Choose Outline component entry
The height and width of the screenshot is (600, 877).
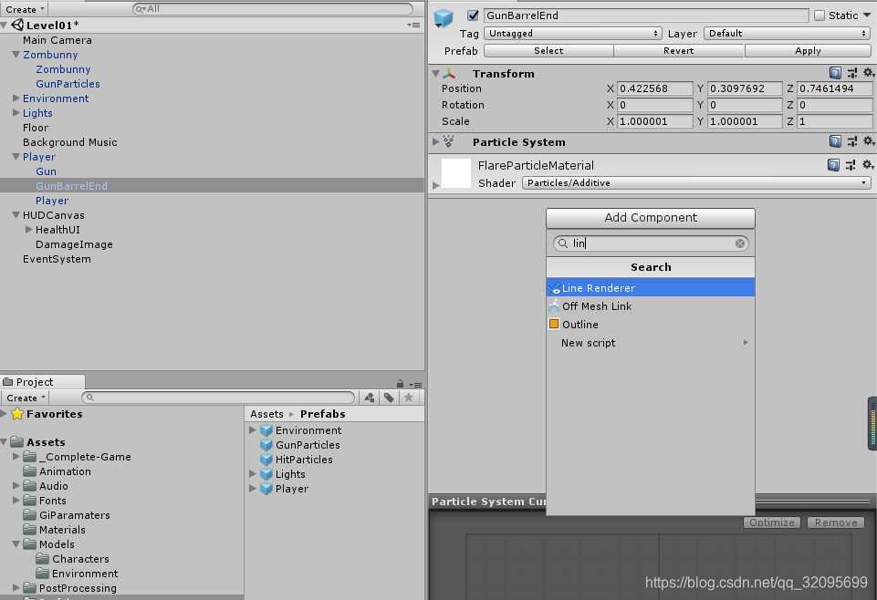651,325
